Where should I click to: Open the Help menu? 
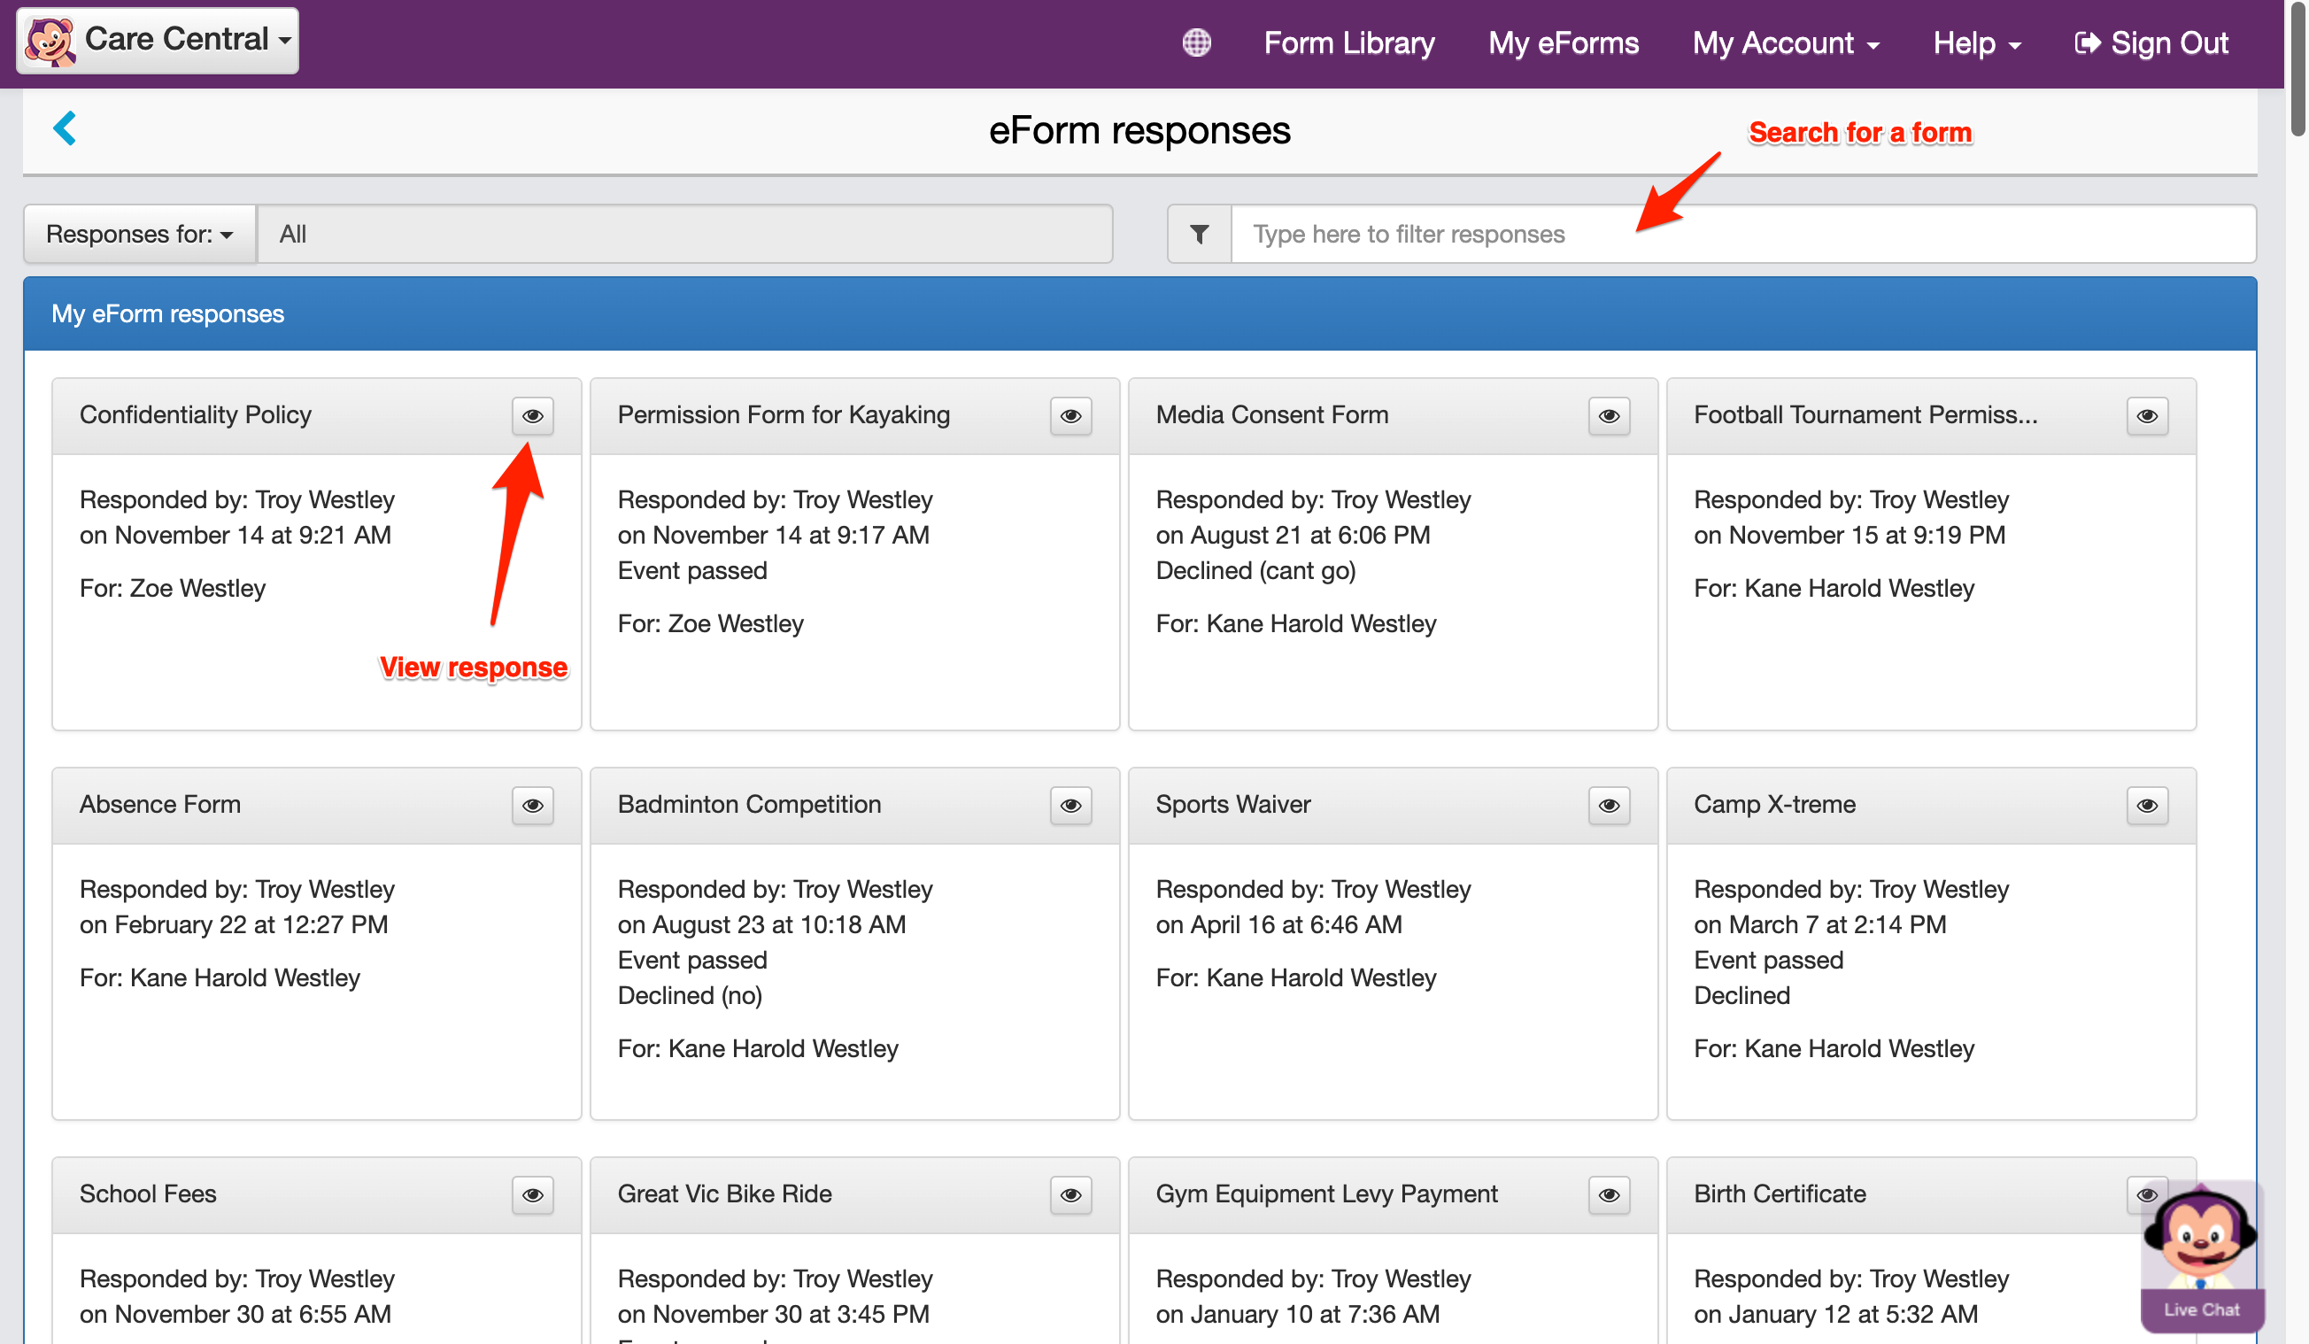(1976, 43)
